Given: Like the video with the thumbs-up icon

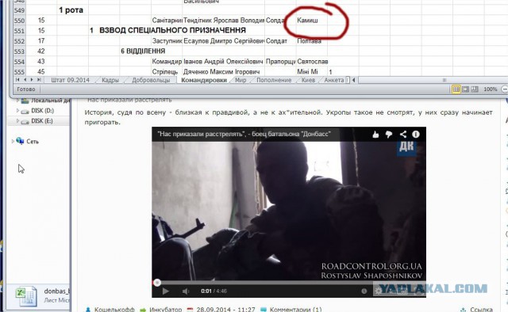Looking at the screenshot, I should [375, 134].
